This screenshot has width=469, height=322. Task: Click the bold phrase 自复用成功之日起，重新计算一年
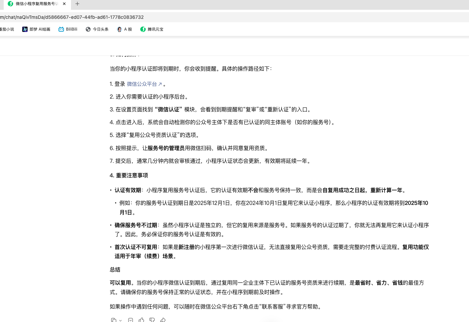coord(362,190)
